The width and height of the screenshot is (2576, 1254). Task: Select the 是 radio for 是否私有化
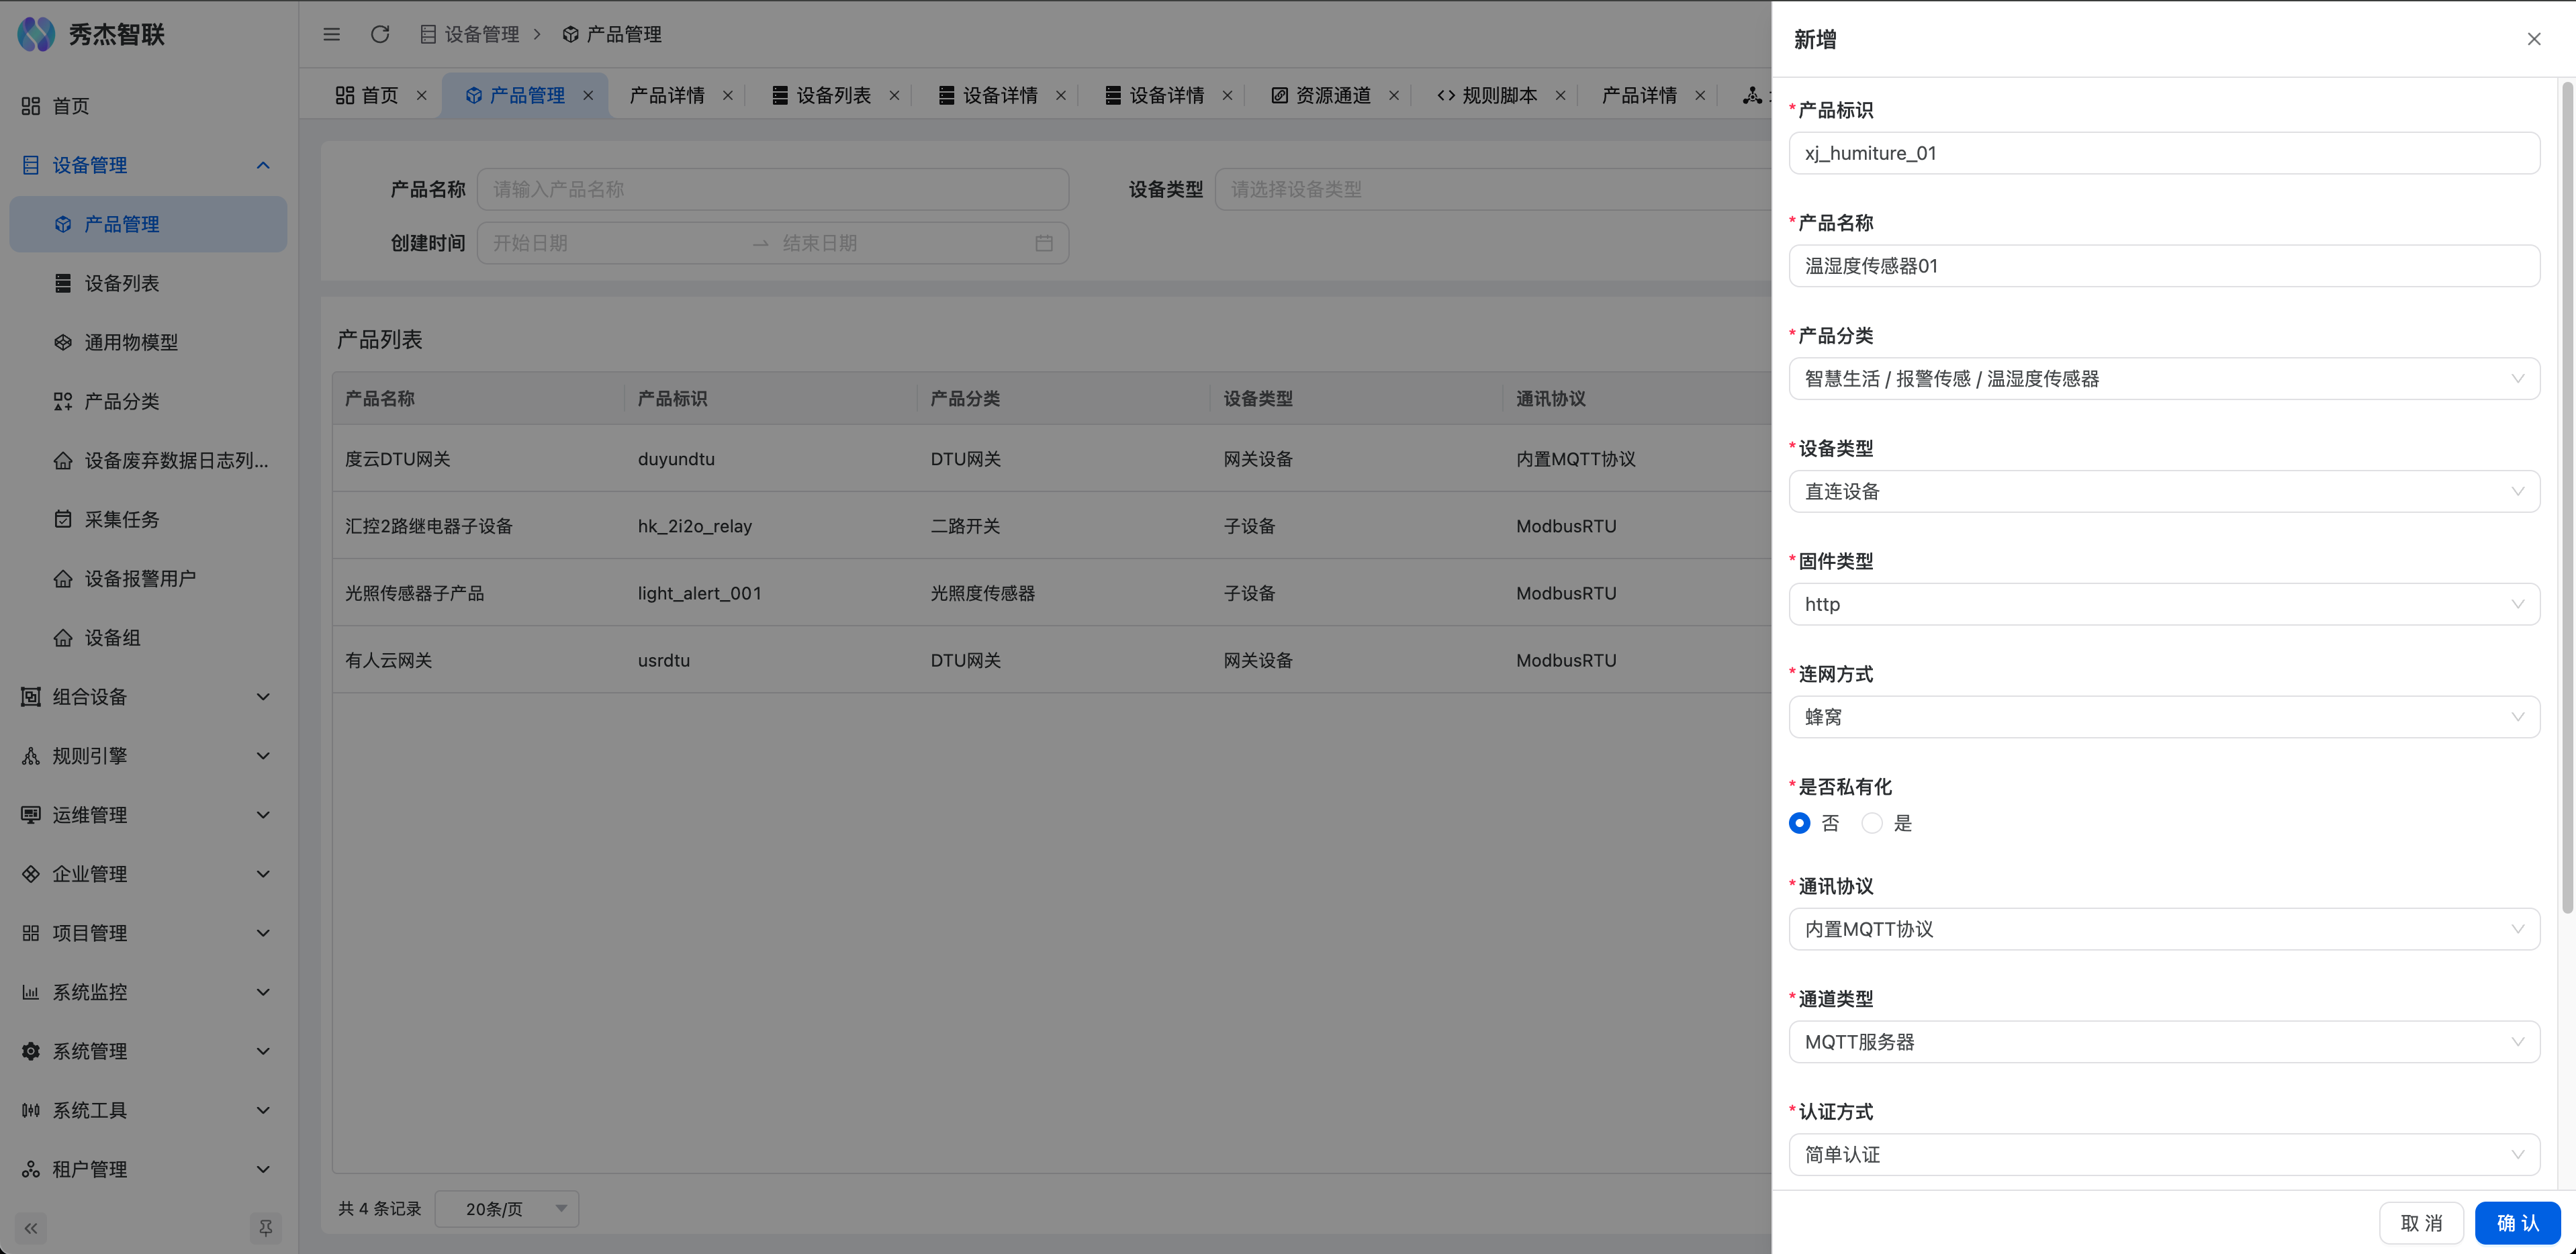1872,823
